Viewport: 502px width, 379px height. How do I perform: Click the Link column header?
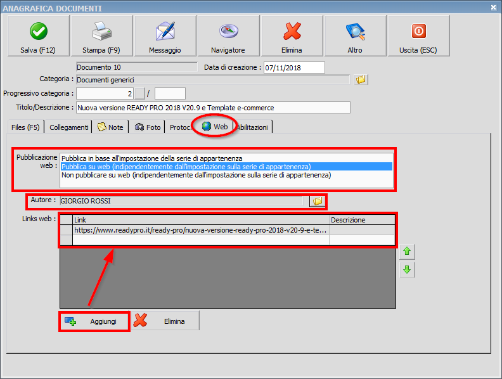point(201,220)
